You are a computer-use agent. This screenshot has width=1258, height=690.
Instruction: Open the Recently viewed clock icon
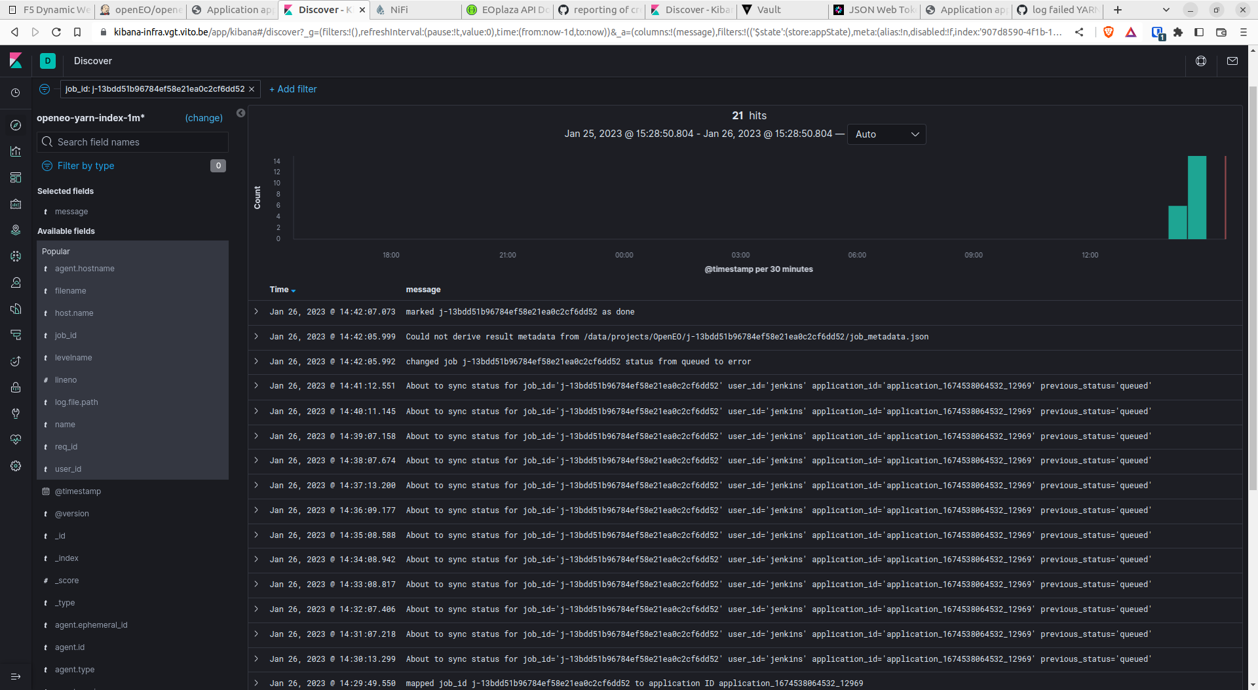tap(16, 93)
